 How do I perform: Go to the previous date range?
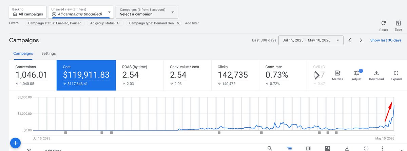pos(350,40)
